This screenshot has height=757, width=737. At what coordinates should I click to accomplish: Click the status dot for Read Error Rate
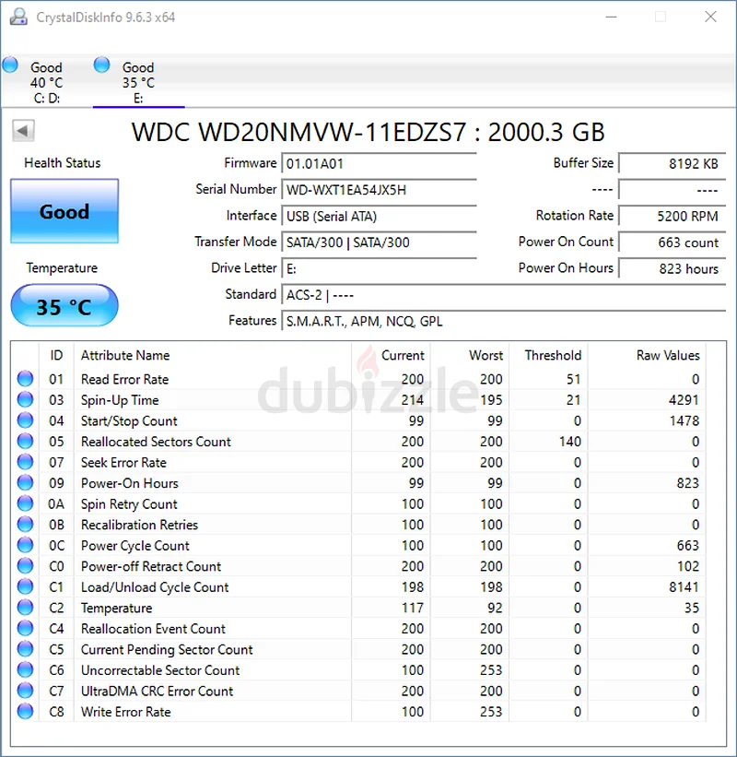coord(25,379)
